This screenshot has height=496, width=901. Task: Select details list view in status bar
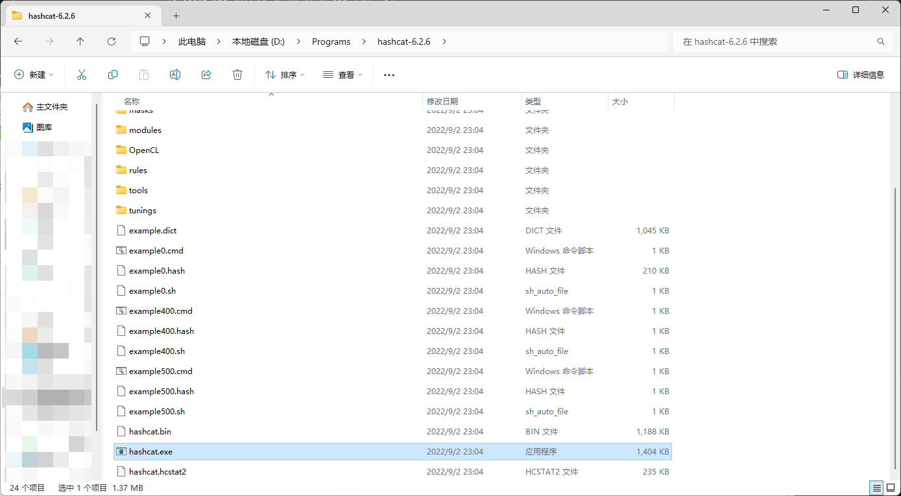pos(876,488)
